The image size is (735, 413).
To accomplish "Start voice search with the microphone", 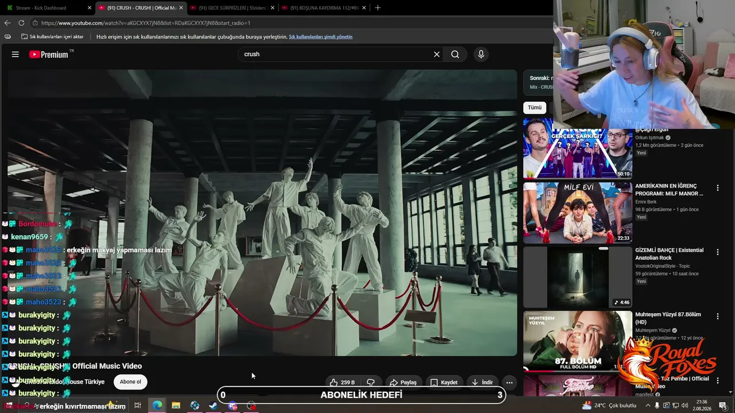I will (x=481, y=54).
